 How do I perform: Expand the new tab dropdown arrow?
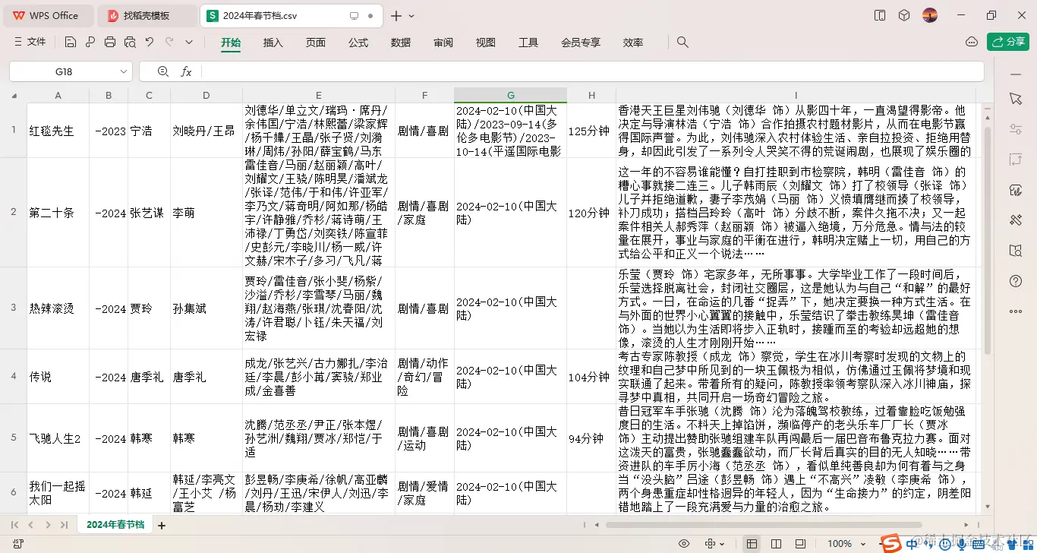(x=412, y=16)
